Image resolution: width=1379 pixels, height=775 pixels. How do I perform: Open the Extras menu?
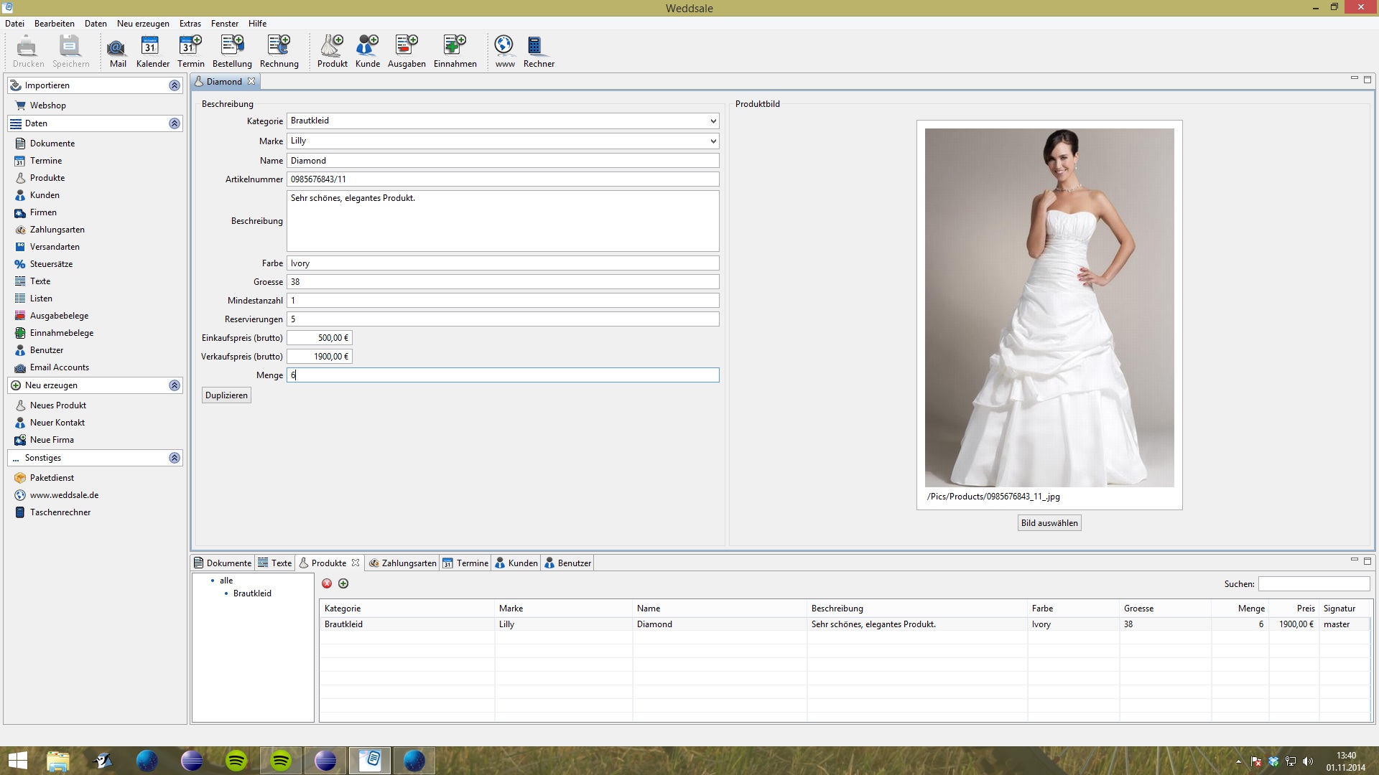tap(190, 24)
